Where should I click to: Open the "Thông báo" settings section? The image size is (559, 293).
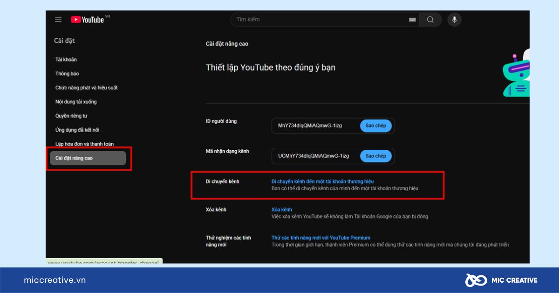[x=68, y=73]
